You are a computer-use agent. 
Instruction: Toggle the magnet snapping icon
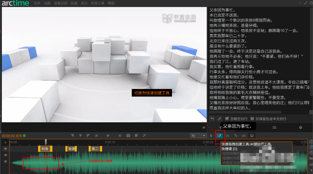click(252, 136)
